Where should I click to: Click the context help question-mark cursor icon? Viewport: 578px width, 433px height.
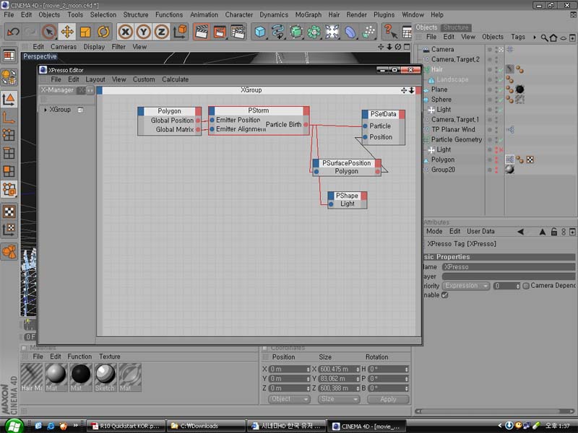(x=389, y=31)
